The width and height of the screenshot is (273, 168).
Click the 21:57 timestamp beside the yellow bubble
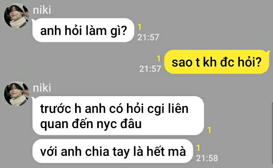coord(150,69)
